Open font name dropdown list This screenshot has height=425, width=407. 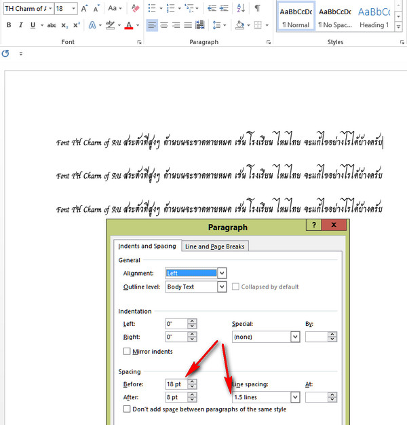pyautogui.click(x=50, y=9)
